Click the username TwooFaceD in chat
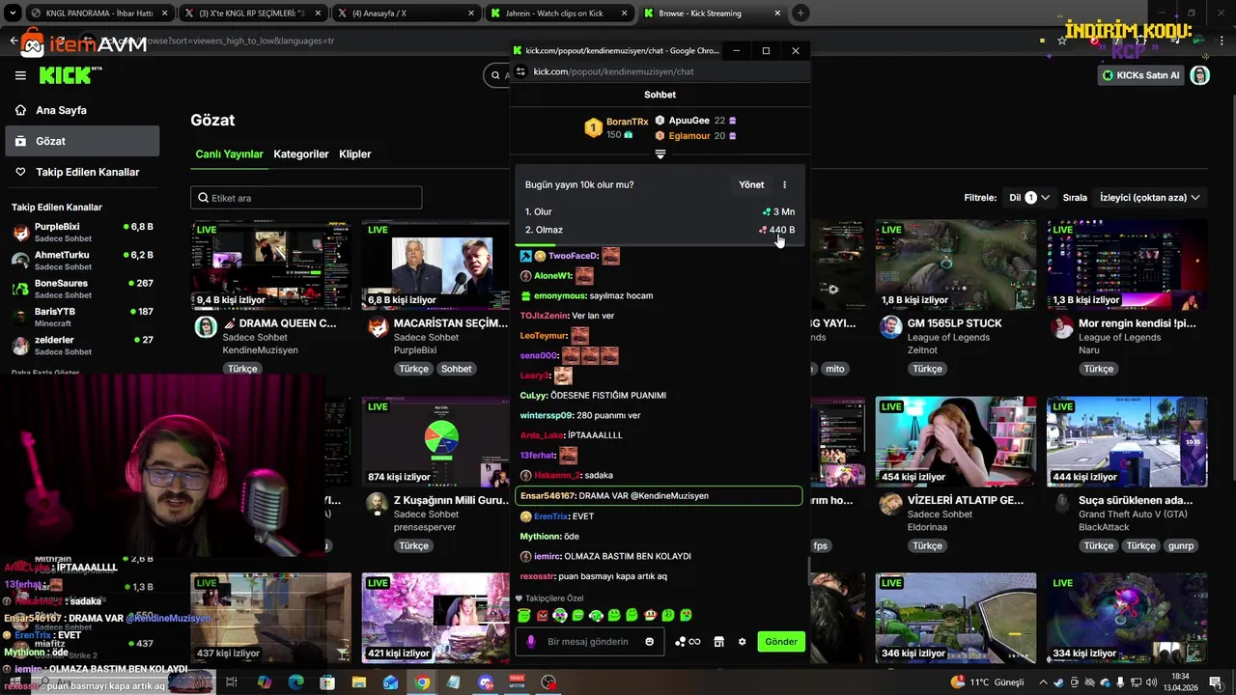This screenshot has width=1236, height=695. tap(573, 256)
